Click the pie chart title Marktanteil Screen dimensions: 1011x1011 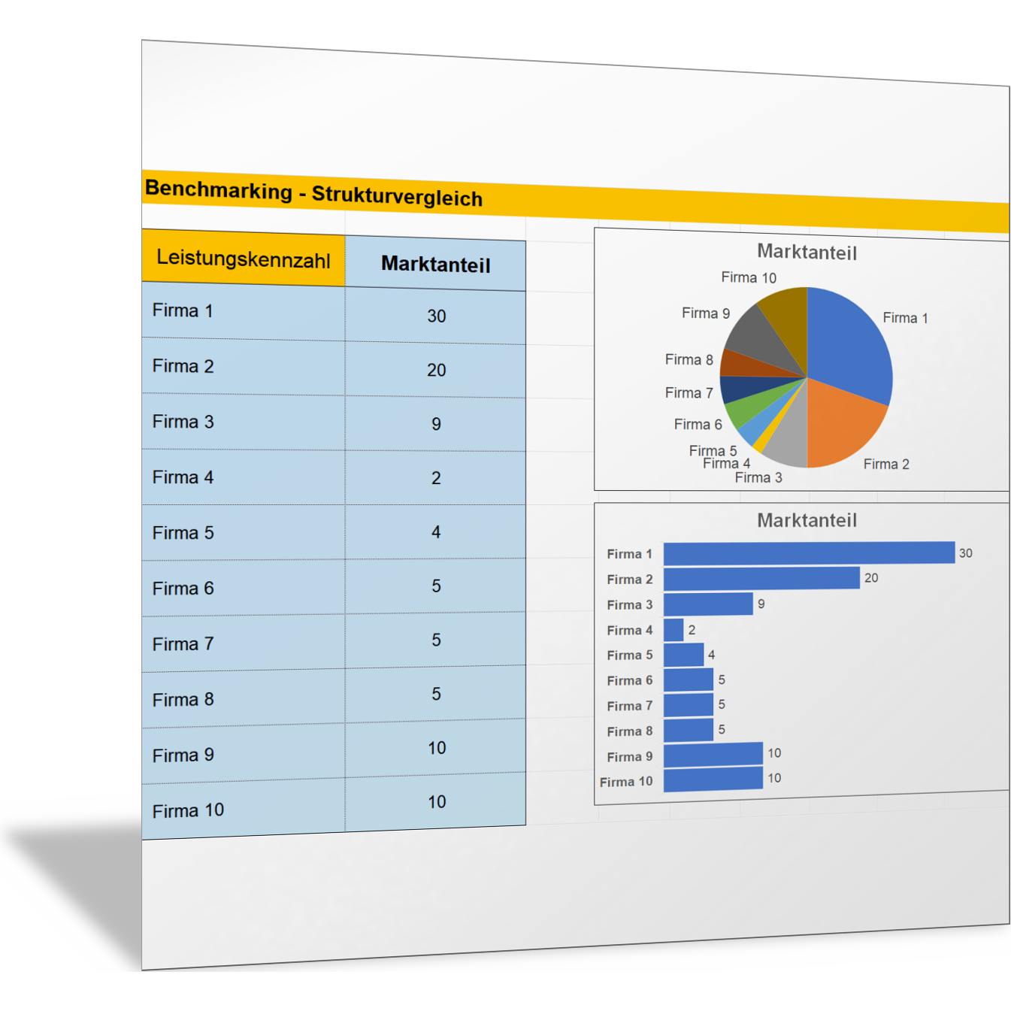pos(807,253)
